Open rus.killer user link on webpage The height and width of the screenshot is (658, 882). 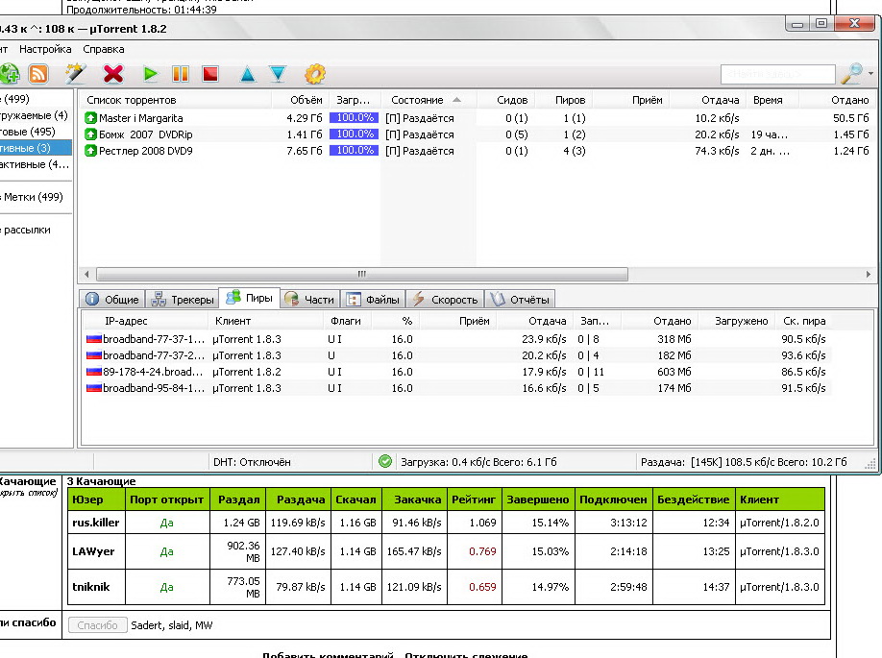(x=96, y=523)
